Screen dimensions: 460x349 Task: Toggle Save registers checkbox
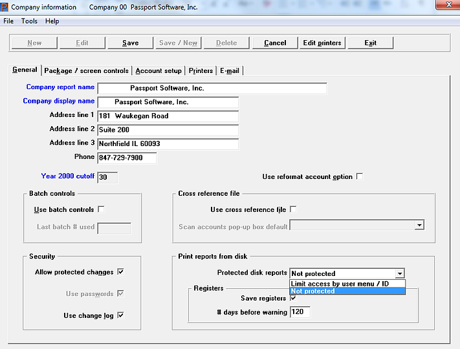coord(293,298)
